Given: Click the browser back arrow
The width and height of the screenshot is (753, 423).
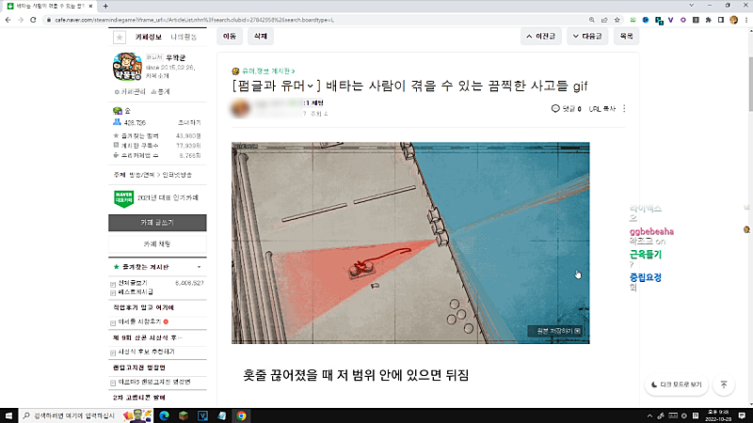Looking at the screenshot, I should tap(8, 20).
